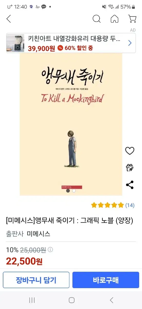This screenshot has height=309, width=142.
Task: Open the shopping cart icon
Action: click(132, 19)
